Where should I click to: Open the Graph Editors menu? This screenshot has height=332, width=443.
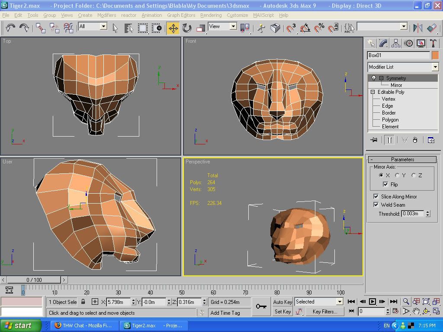click(x=181, y=15)
